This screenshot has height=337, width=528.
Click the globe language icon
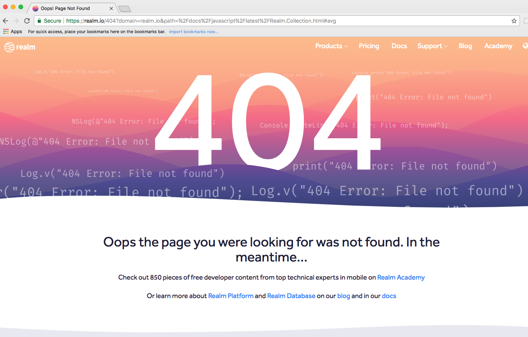click(x=525, y=46)
